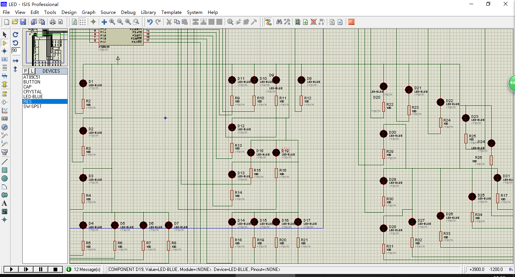The height and width of the screenshot is (277, 515).
Task: Toggle the false origin button
Action: [93, 22]
